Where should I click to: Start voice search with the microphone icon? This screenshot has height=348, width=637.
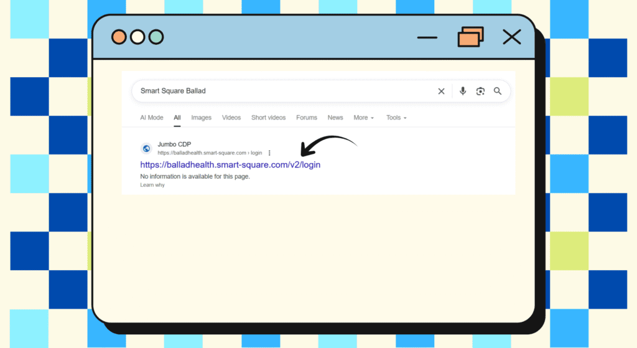[463, 91]
